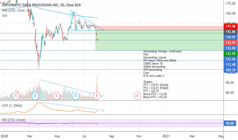
Task: Click the dividend D marker in mid-March
Action: [x=35, y=96]
